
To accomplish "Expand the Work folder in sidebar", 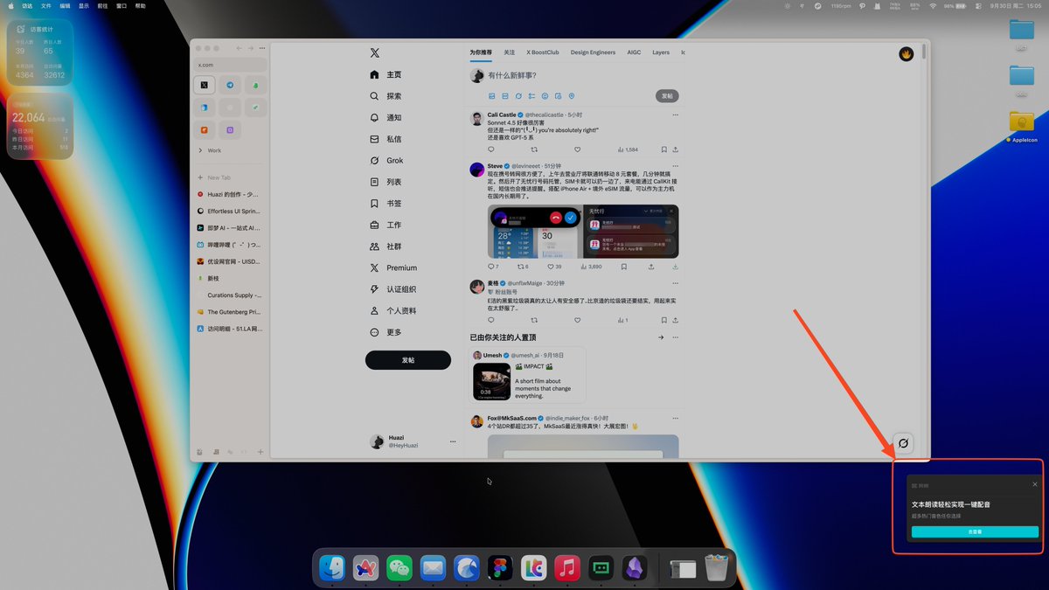I will pyautogui.click(x=210, y=150).
